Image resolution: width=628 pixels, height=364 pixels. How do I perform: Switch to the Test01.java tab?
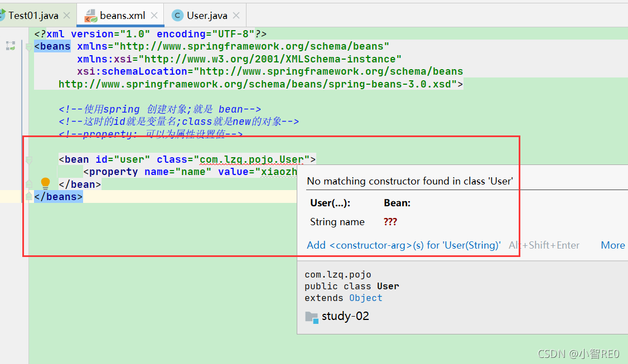click(33, 16)
